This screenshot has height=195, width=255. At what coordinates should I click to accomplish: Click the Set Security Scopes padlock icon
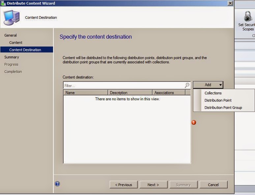[247, 16]
